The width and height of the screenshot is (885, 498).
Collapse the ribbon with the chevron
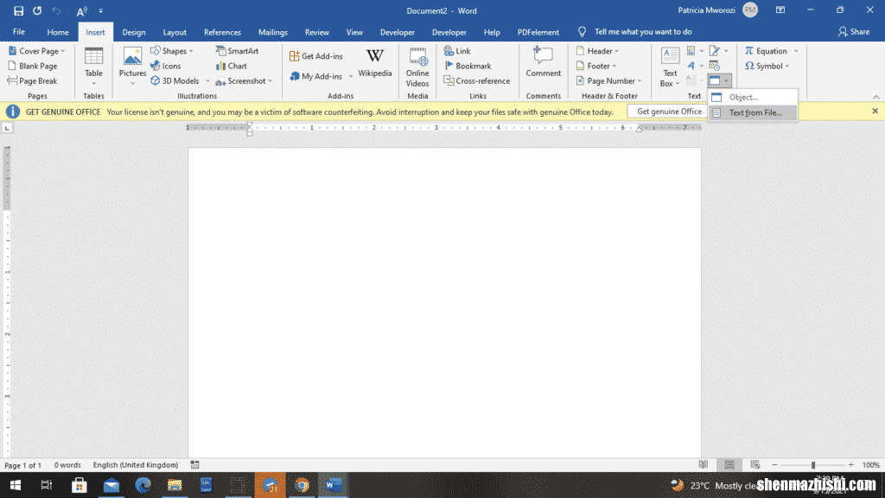(876, 97)
